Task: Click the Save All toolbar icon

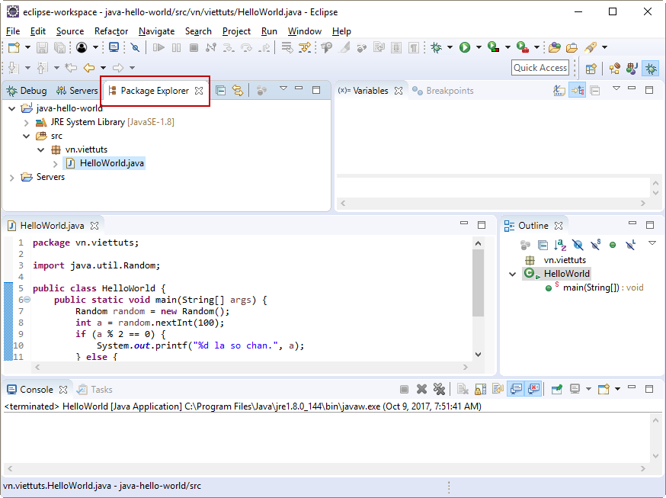Action: pos(60,47)
